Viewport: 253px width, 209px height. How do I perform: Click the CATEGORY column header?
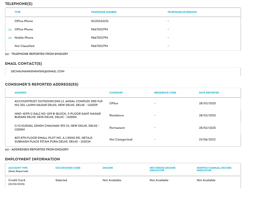pyautogui.click(x=116, y=93)
